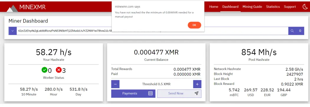Search the address with the magnifier icon
This screenshot has width=310, height=107.
(292, 31)
